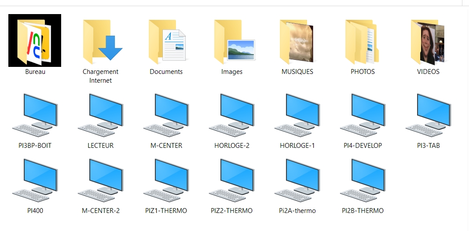Click the "Bureau" label text
Viewport: 469px width, 231px height.
coord(35,72)
